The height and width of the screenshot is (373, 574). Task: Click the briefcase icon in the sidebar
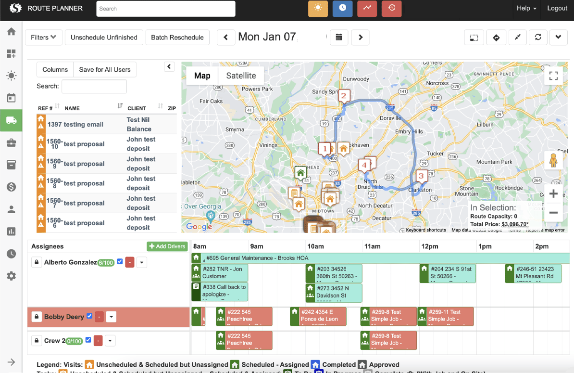click(11, 142)
